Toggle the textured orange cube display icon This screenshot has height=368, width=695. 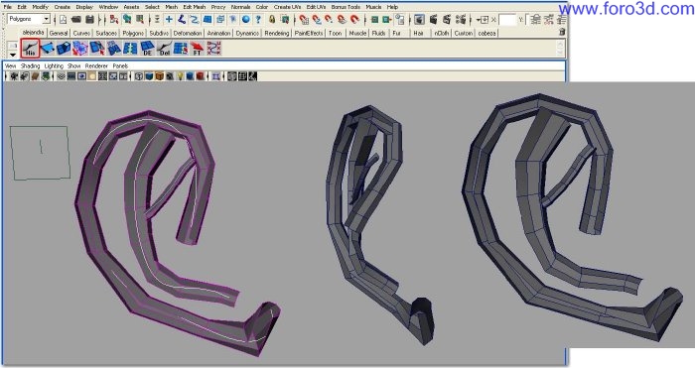click(x=159, y=76)
